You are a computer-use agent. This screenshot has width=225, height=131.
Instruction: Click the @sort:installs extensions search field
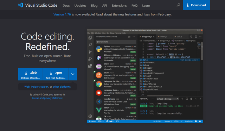pos(116,42)
